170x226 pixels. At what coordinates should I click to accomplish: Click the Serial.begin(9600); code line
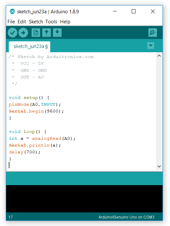tap(36, 111)
